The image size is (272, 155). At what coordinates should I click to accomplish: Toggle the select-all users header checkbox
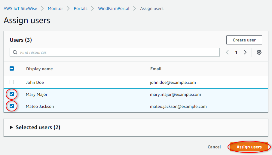(12, 68)
